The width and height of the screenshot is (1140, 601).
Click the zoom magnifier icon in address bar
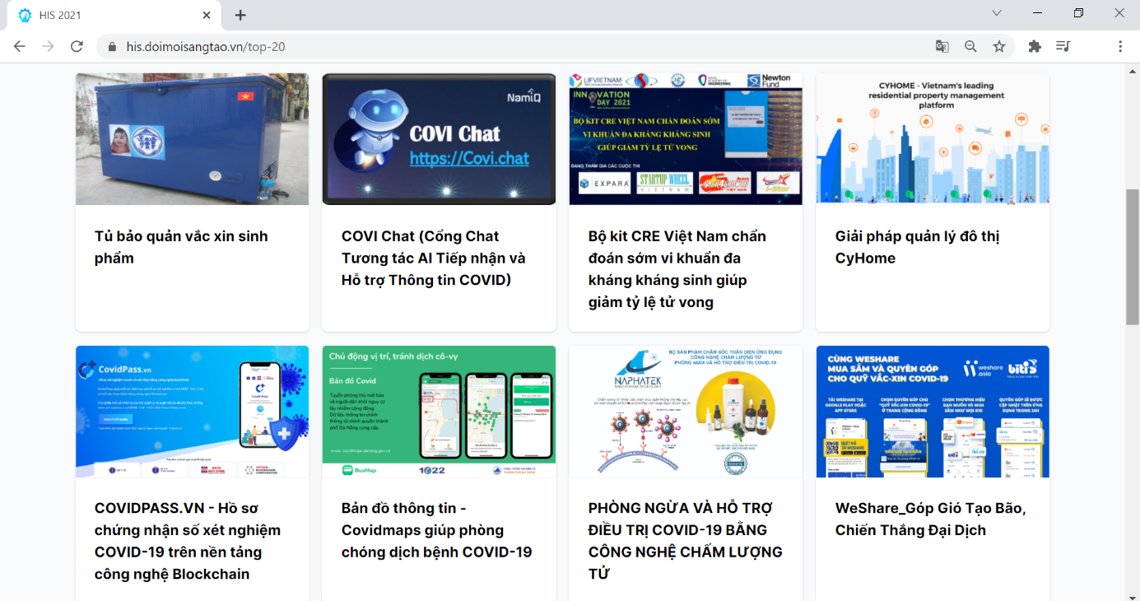point(970,47)
